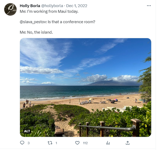Click the @hollyborla handle
Image resolution: width=162 pixels, height=150 pixels.
(x=52, y=6)
